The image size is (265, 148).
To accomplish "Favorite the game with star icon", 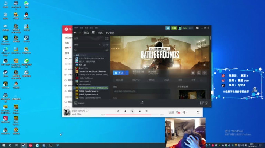I will [205, 73].
